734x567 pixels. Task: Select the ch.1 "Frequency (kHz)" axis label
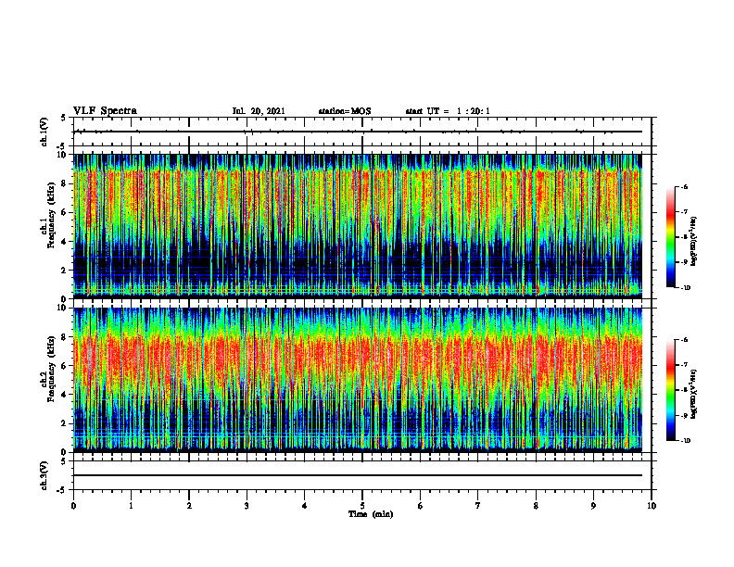coord(51,214)
